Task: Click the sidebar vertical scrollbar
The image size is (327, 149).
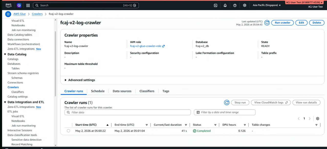Action: pos(55,64)
